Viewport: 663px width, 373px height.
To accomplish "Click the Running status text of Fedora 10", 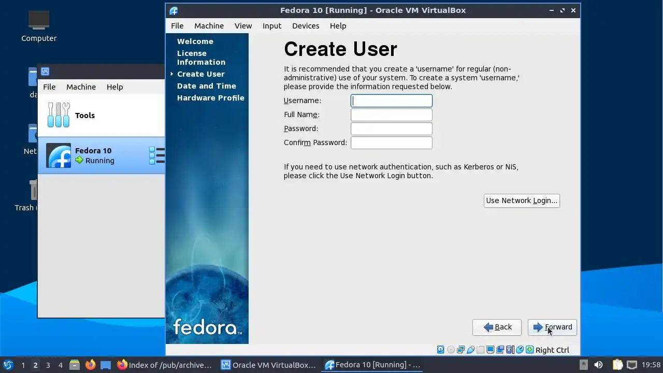I will click(99, 161).
